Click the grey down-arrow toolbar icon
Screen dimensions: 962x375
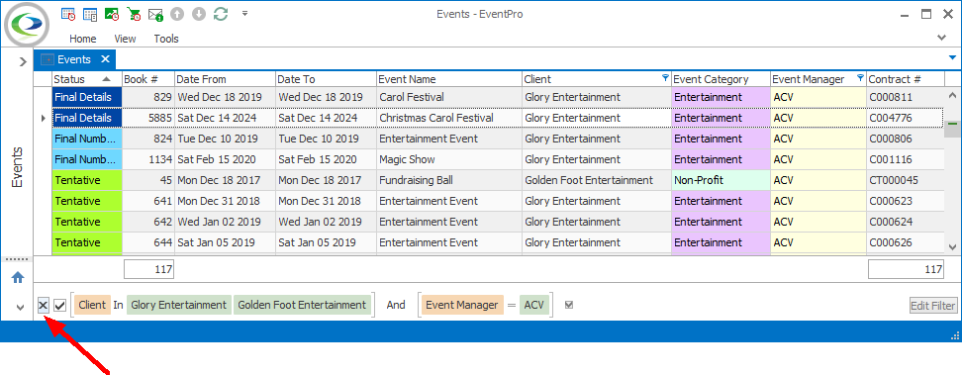198,14
